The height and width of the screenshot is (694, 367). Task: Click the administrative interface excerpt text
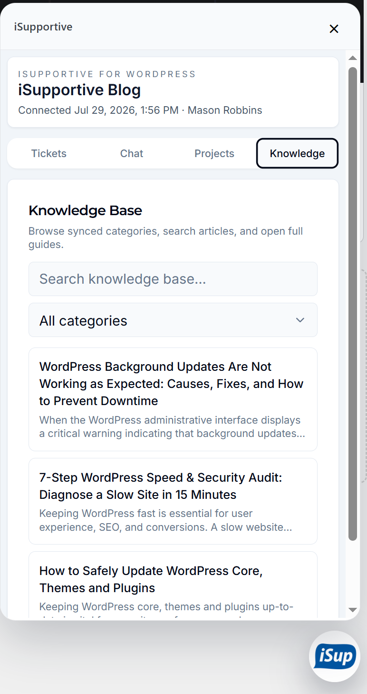point(172,427)
